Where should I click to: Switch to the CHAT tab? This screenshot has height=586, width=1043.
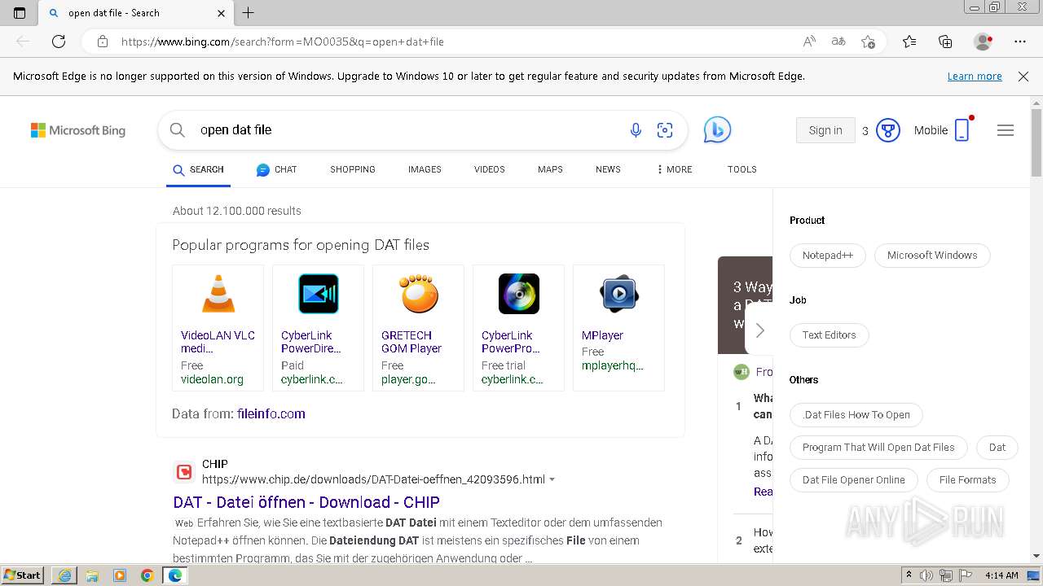pyautogui.click(x=276, y=169)
